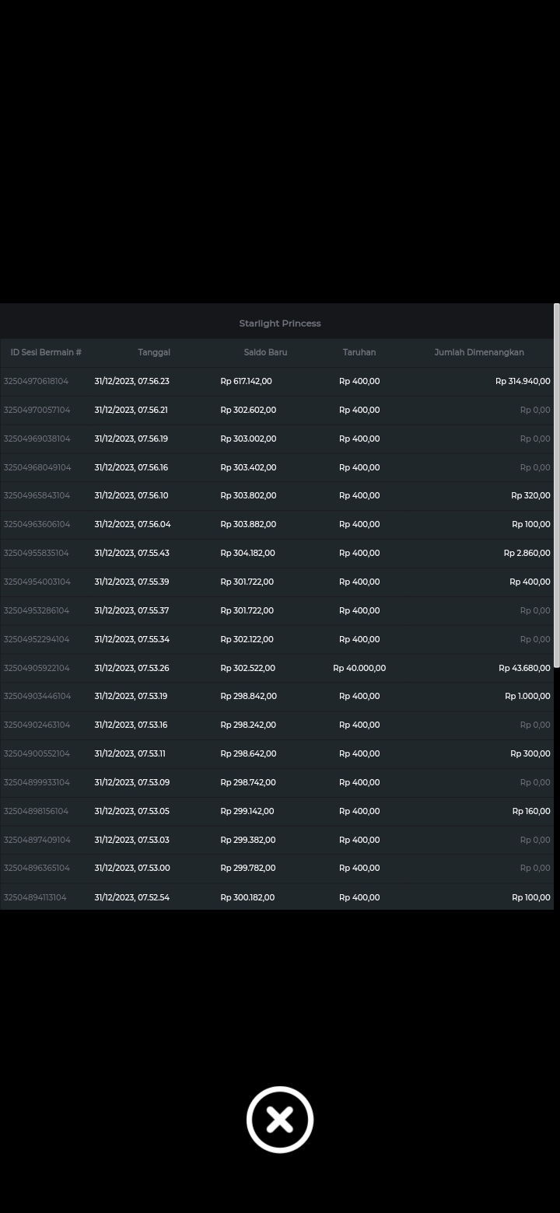Close the game history overlay
The width and height of the screenshot is (560, 1213).
pos(280,1120)
